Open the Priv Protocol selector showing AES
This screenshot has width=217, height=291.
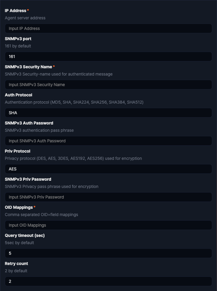pyautogui.click(x=108, y=169)
